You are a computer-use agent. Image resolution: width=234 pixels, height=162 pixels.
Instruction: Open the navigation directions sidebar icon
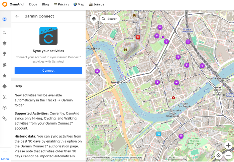[5, 86]
